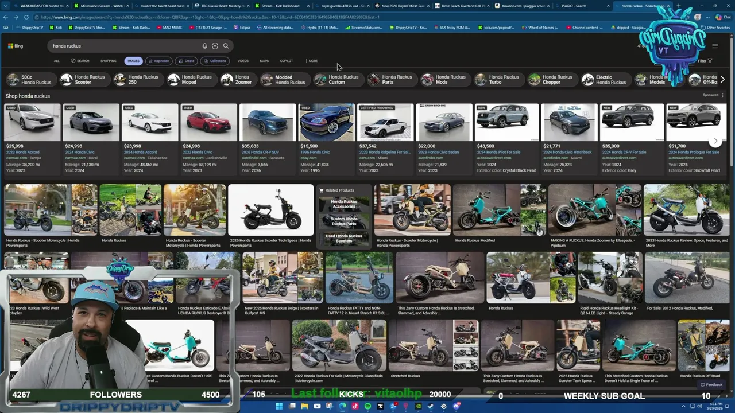Open Discord from the taskbar
This screenshot has width=735, height=413.
(456, 406)
